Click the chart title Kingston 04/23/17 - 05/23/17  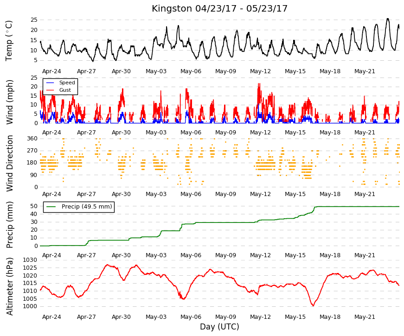point(219,8)
